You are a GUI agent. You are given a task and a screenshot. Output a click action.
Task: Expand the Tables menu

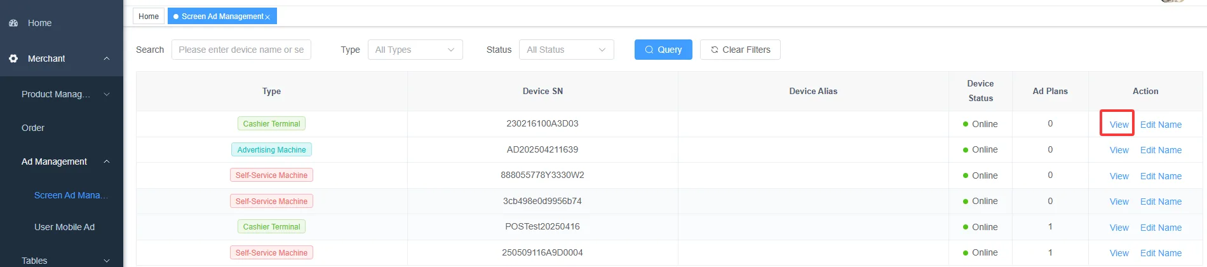[x=107, y=261]
